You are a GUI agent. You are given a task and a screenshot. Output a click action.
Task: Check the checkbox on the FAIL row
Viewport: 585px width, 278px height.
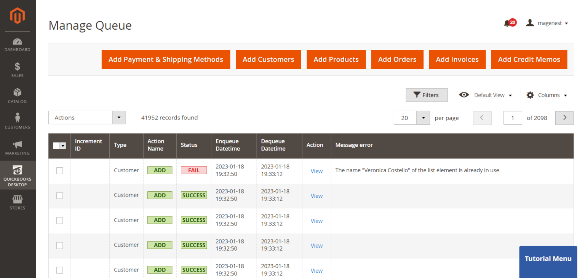coord(59,171)
